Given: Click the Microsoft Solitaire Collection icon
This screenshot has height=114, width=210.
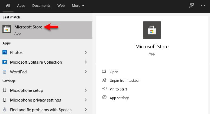Looking at the screenshot, I should point(5,62).
